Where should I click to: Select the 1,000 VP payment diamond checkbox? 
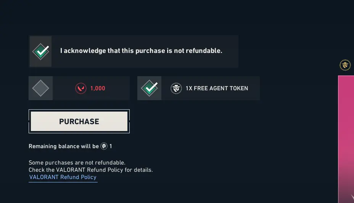click(x=40, y=88)
